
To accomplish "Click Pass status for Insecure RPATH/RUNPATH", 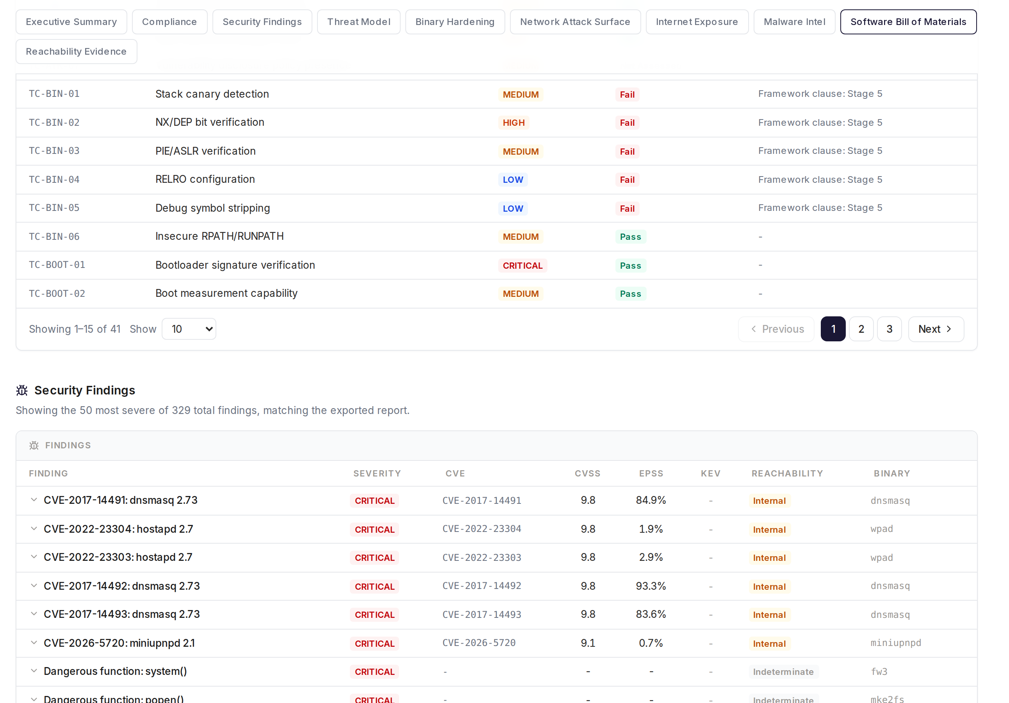I will pyautogui.click(x=631, y=237).
